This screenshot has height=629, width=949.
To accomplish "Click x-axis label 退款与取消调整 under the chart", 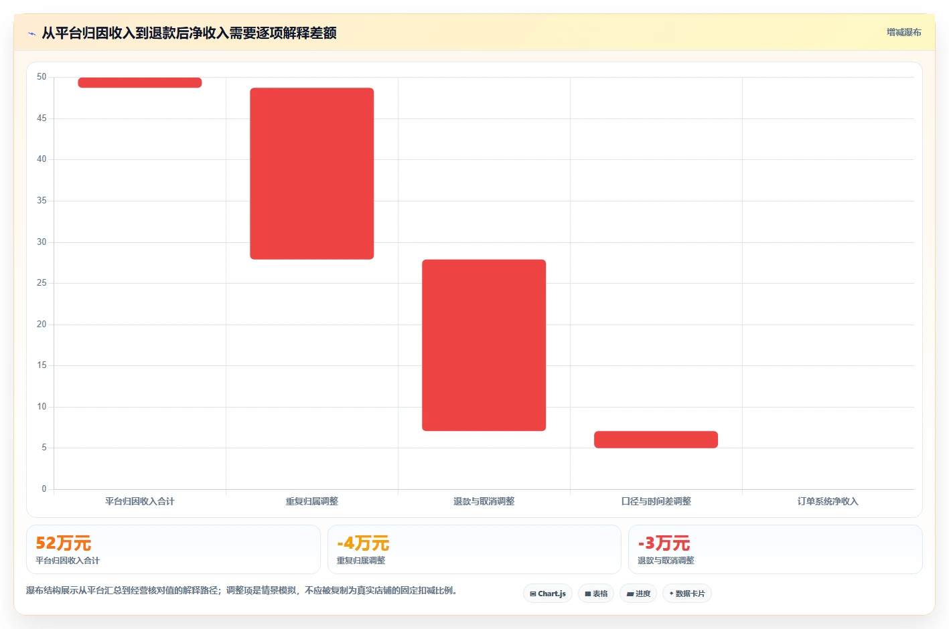I will (484, 501).
